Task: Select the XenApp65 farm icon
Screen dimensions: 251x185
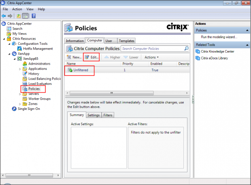Action: click(x=19, y=59)
